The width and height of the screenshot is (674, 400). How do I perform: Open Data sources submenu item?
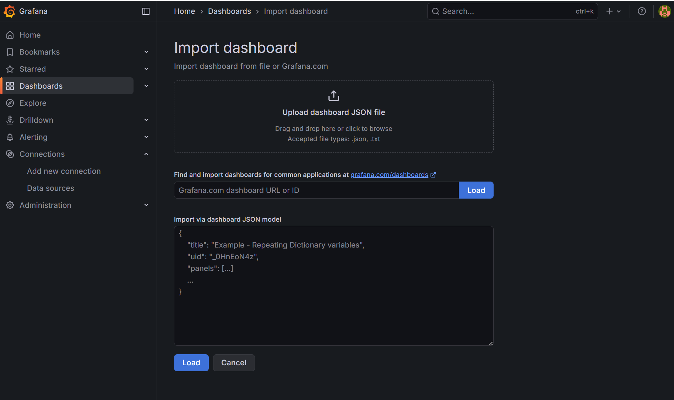tap(50, 188)
